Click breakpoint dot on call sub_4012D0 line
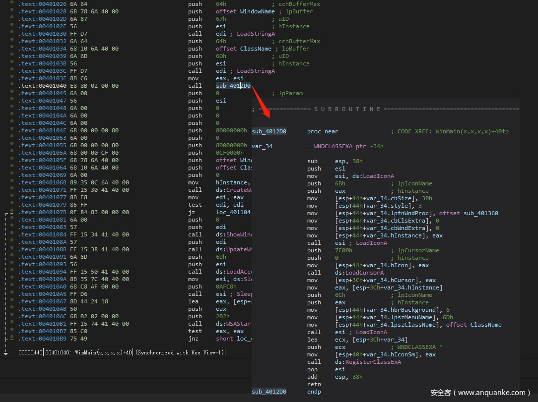This screenshot has width=538, height=402. click(12, 86)
